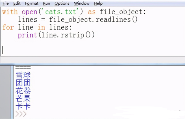This screenshot has height=120, width=186.
Task: Open the File menu
Action: [x=6, y=3]
